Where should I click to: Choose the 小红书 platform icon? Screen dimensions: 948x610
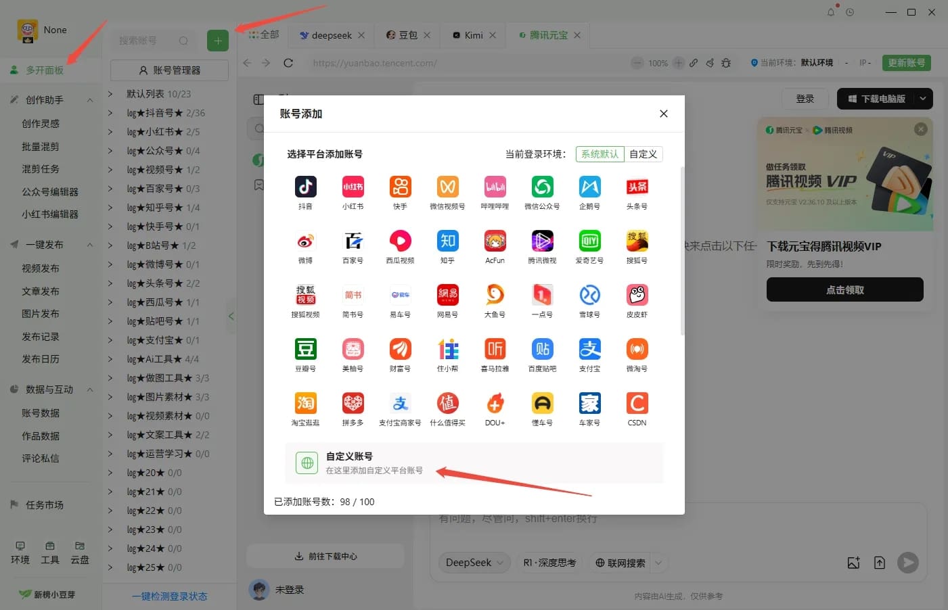(353, 186)
